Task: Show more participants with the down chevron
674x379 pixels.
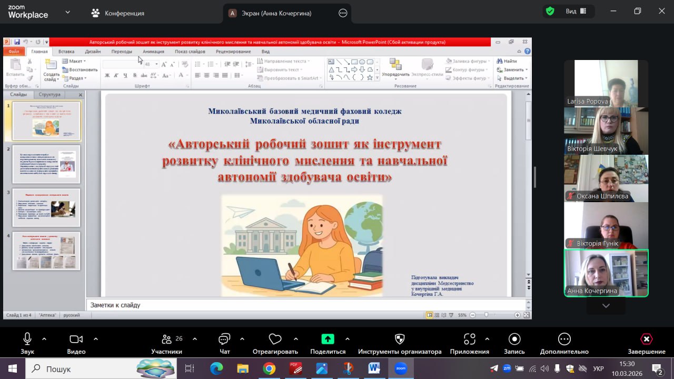Action: pos(606,306)
